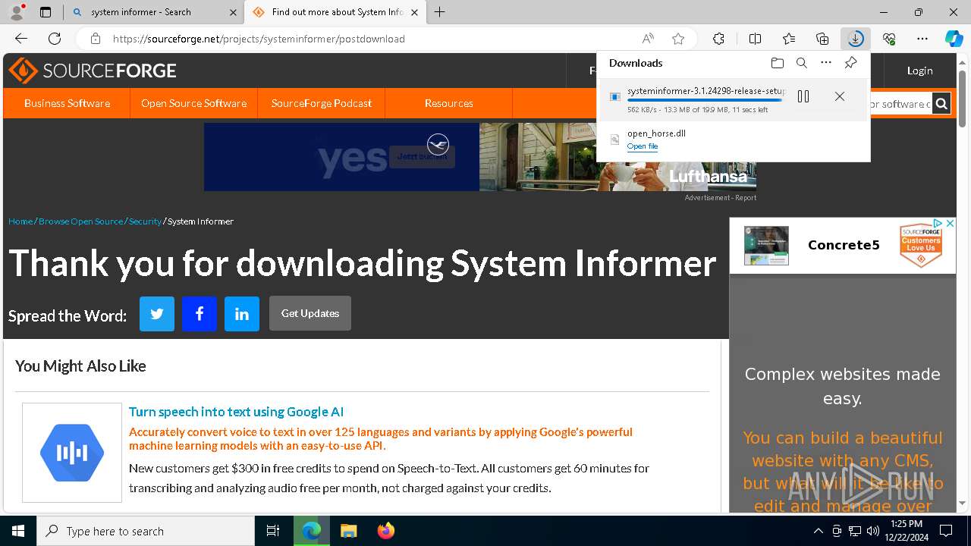
Task: Launch Firefox from taskbar
Action: 386,531
